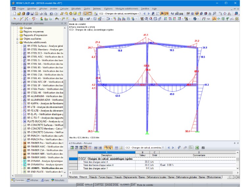Click the show supports reactions green arrows icon
Screen dimensions: 250x187
coord(228,19)
